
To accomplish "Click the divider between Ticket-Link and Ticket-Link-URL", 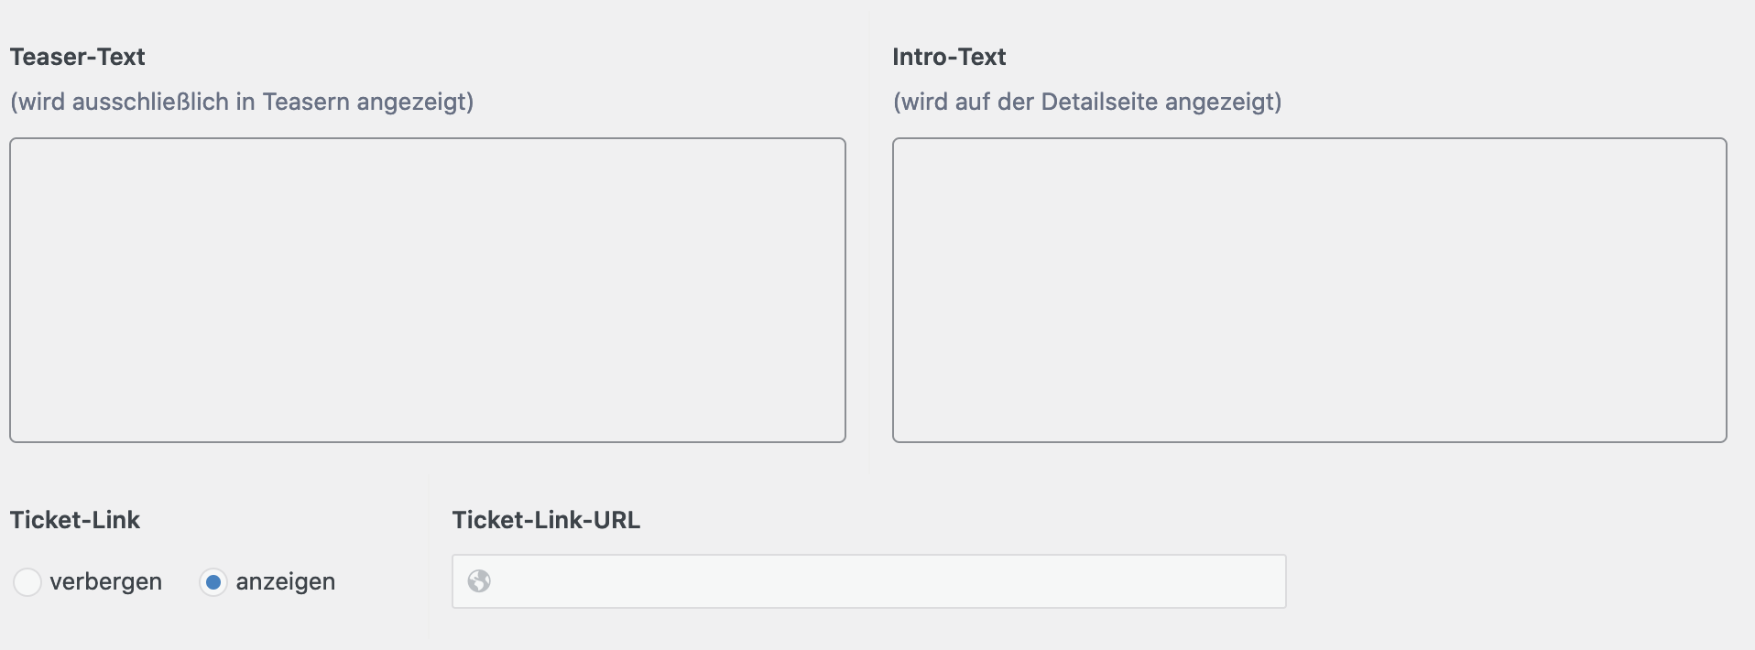I will tap(429, 554).
